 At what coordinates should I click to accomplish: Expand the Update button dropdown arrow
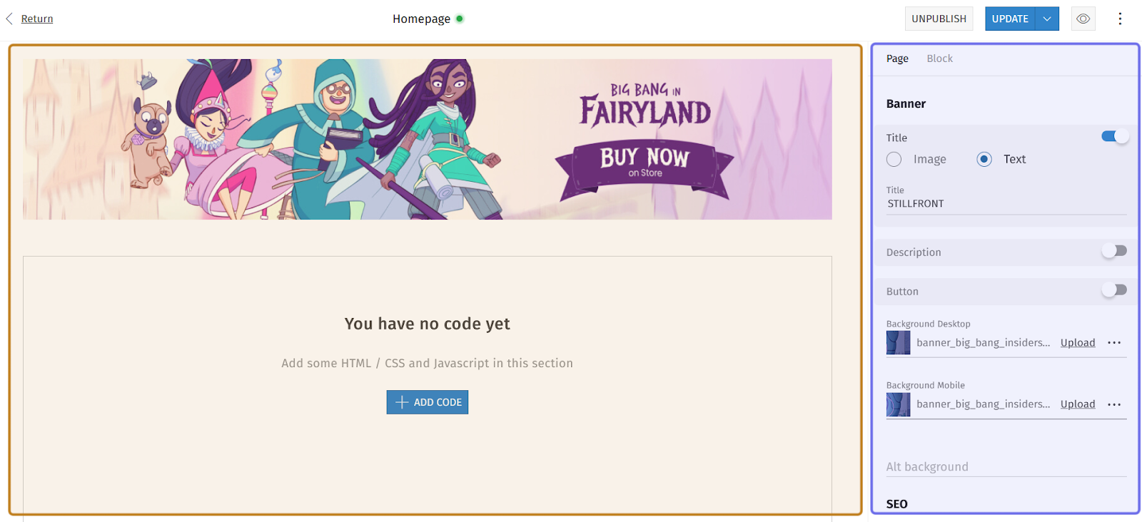coord(1047,19)
